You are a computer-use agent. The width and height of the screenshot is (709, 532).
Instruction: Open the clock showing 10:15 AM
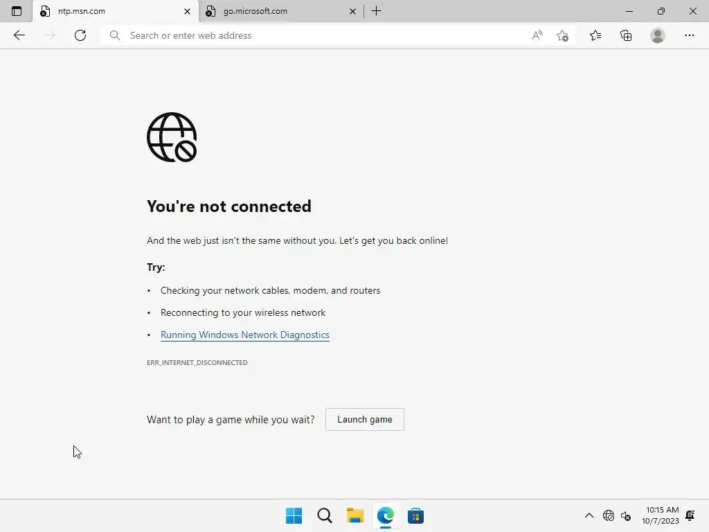[661, 515]
